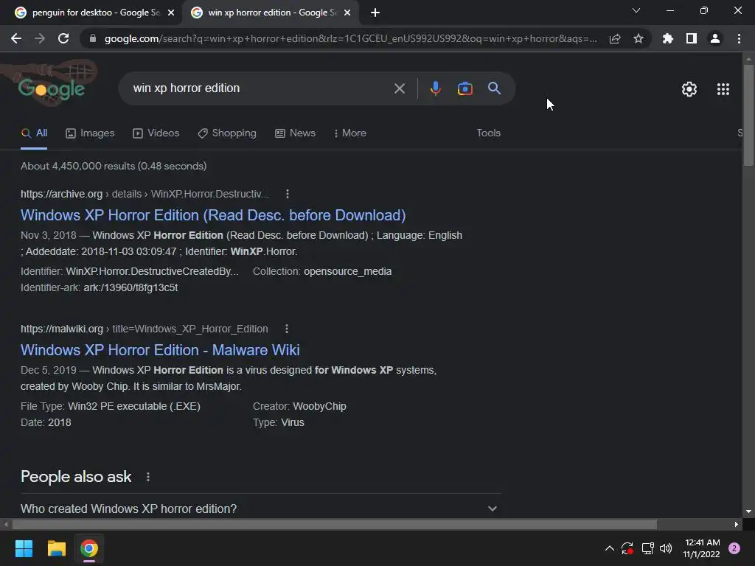Select the win xp horror edition tab
The width and height of the screenshot is (755, 566).
coord(270,13)
